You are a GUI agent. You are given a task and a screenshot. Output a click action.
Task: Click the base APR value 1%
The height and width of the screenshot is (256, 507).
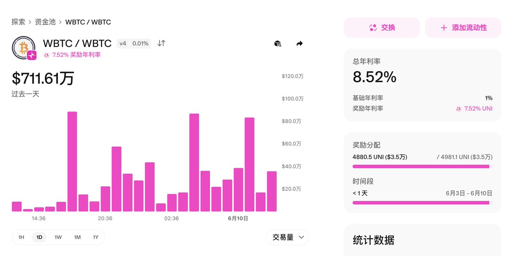pos(489,98)
